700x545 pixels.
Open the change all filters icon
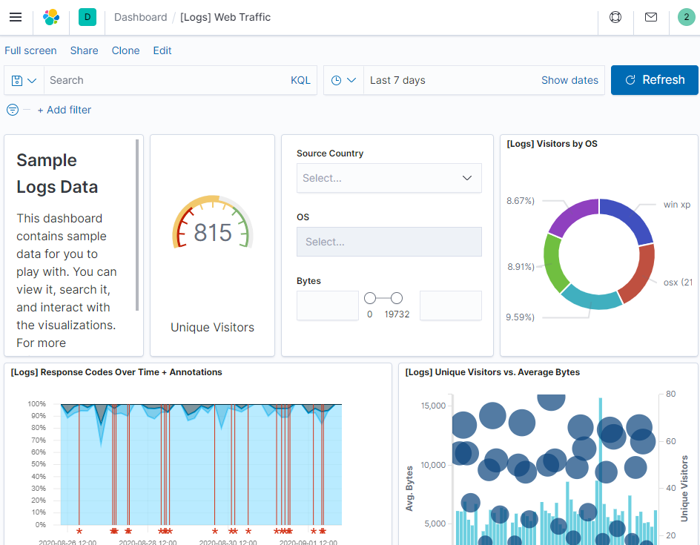click(13, 110)
